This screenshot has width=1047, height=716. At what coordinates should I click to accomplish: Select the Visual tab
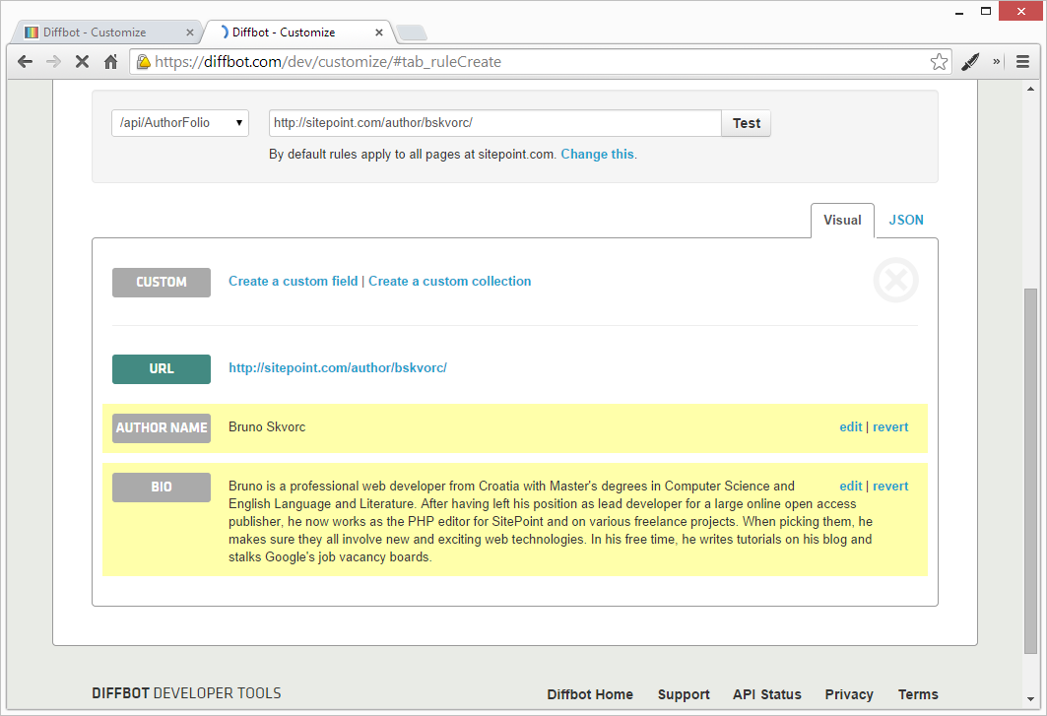[842, 220]
